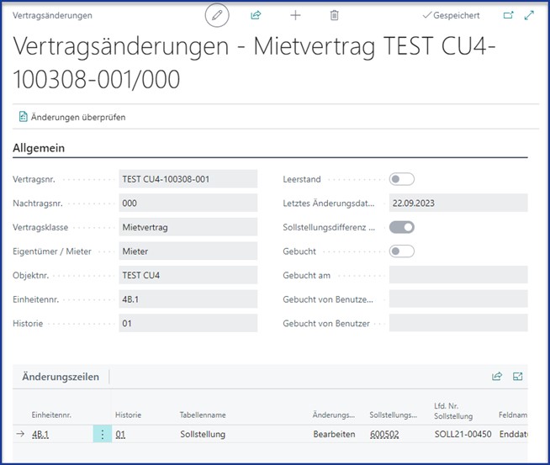Toggle the Leerstand switch
This screenshot has height=465, width=550.
pyautogui.click(x=402, y=179)
